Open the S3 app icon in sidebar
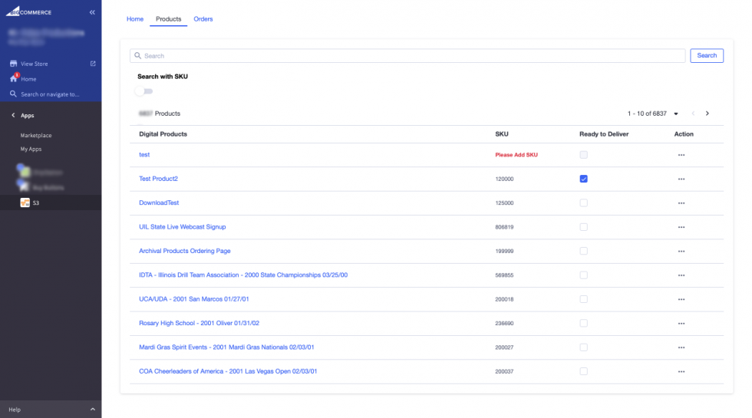The image size is (752, 418). pos(25,202)
